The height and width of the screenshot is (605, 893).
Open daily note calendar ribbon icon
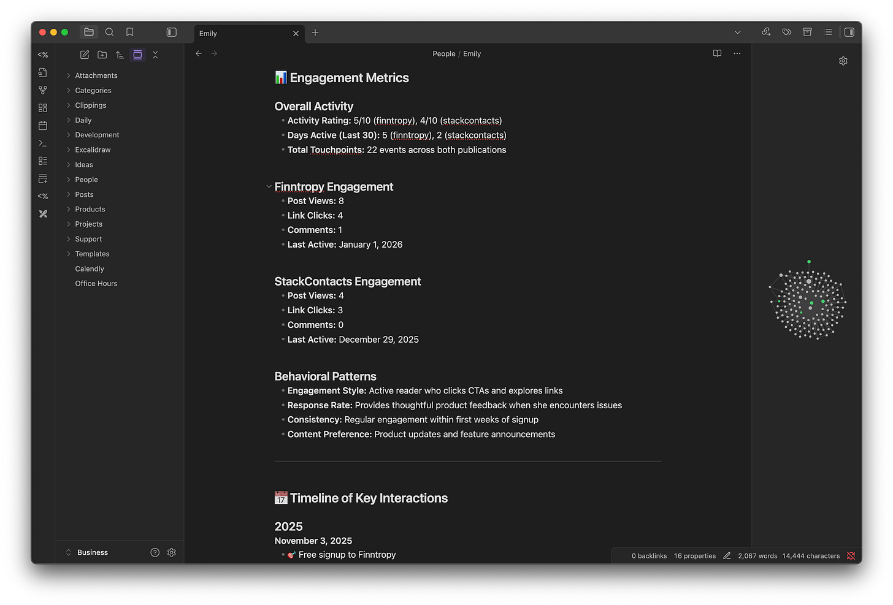(x=43, y=126)
